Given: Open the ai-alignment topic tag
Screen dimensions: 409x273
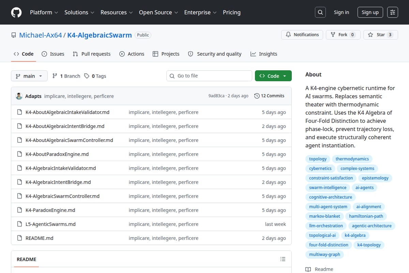Looking at the screenshot, I should coord(369,206).
